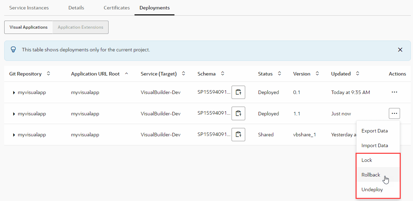
Task: Select the Deployments tab
Action: 154,8
